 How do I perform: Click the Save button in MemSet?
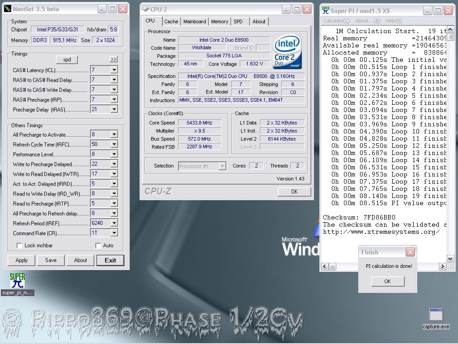pos(51,260)
